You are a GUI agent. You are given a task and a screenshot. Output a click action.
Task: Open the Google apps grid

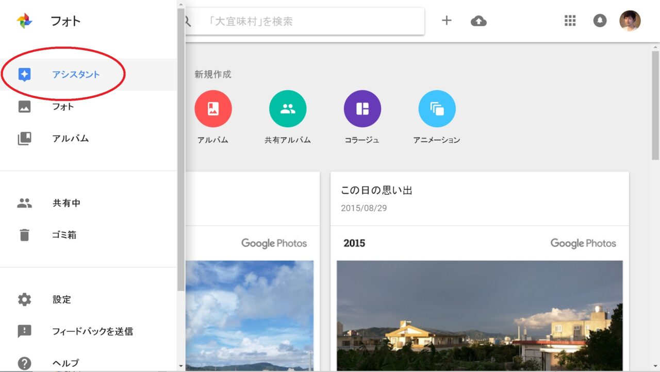point(570,21)
